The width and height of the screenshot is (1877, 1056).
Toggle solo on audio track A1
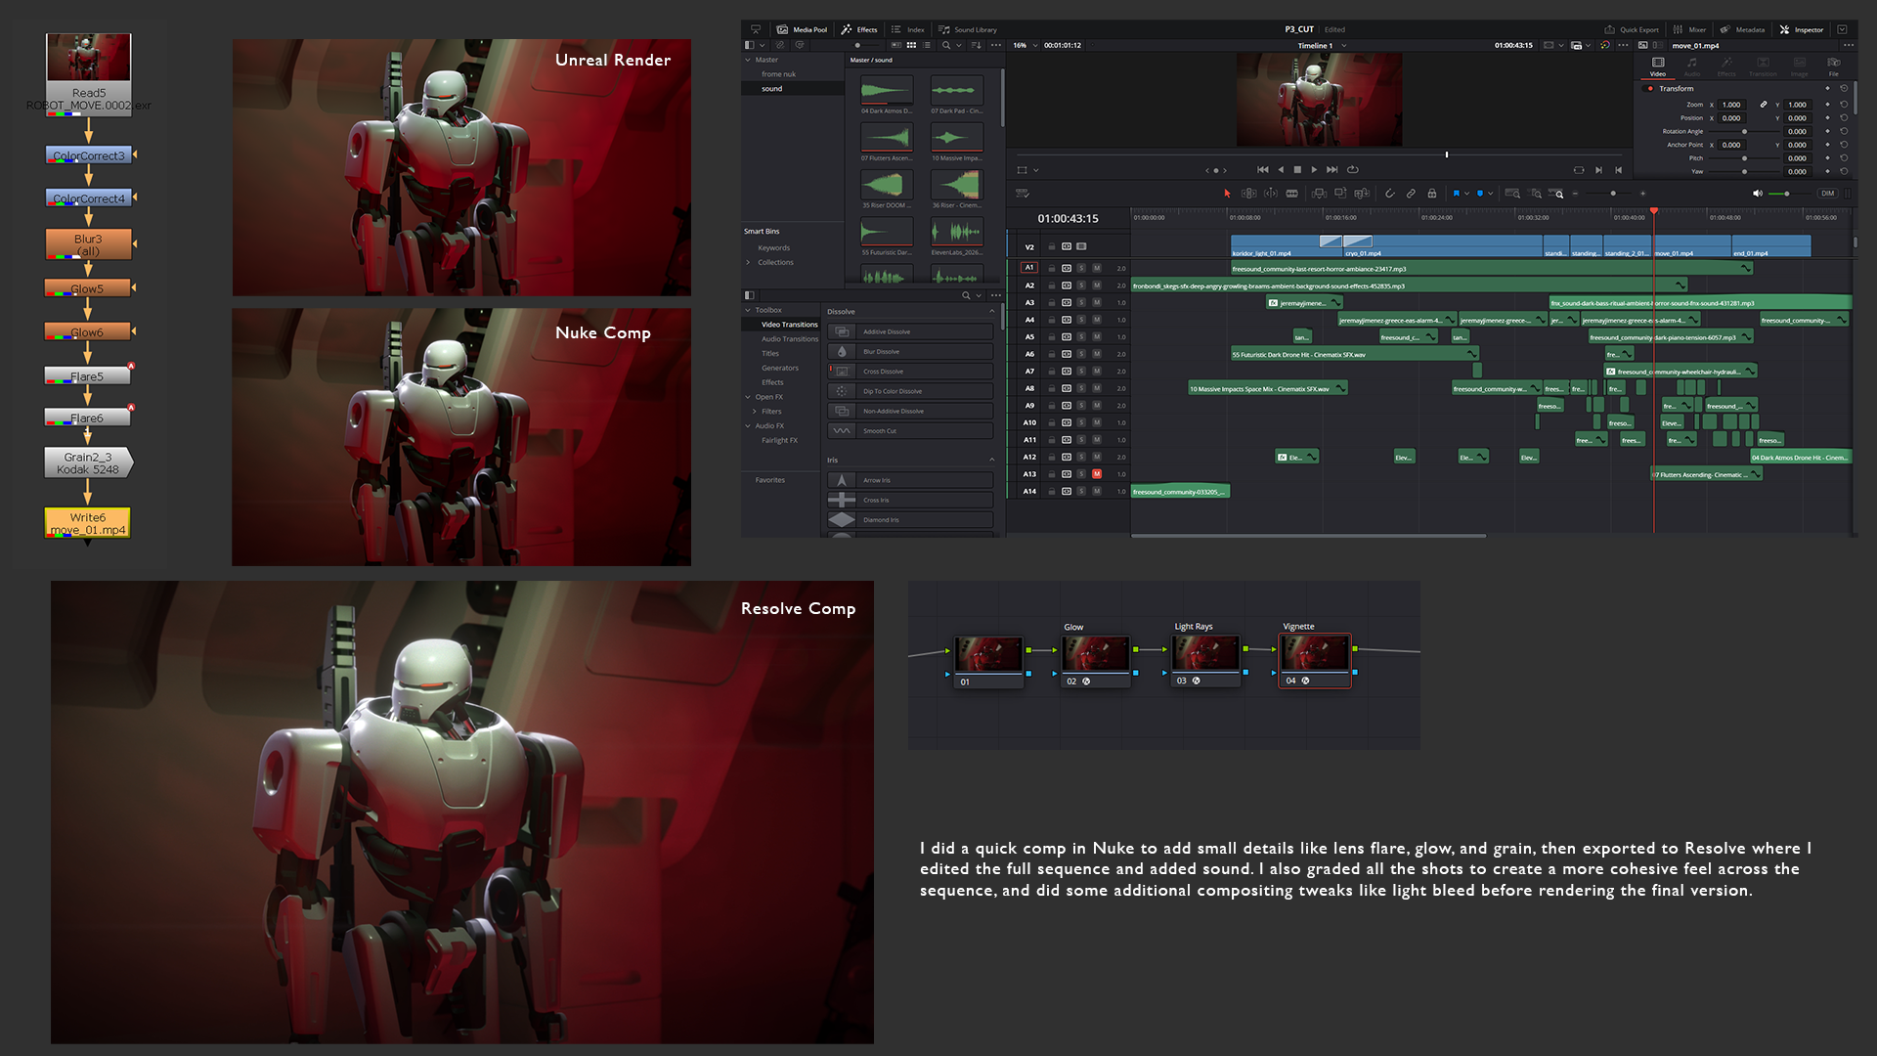tap(1081, 268)
